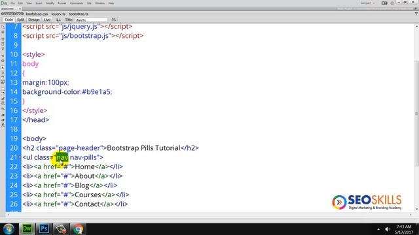Click the Contact list item line

[75, 204]
